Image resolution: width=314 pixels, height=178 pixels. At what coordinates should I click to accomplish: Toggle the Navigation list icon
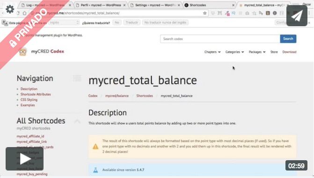coord(77,78)
